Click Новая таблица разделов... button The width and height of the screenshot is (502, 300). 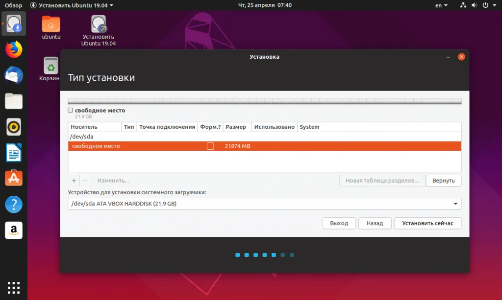[x=382, y=181]
